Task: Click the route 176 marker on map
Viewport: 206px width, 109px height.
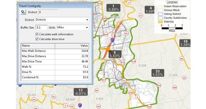Action: click(x=100, y=4)
